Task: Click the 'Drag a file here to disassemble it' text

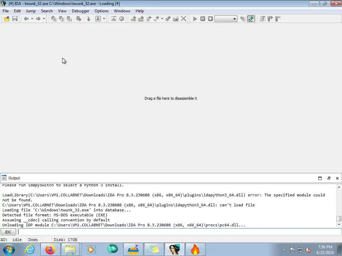Action: coord(171,98)
